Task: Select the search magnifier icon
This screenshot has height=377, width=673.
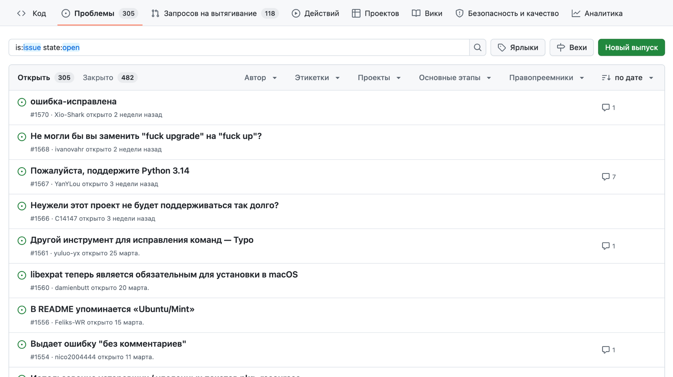Action: click(x=478, y=47)
